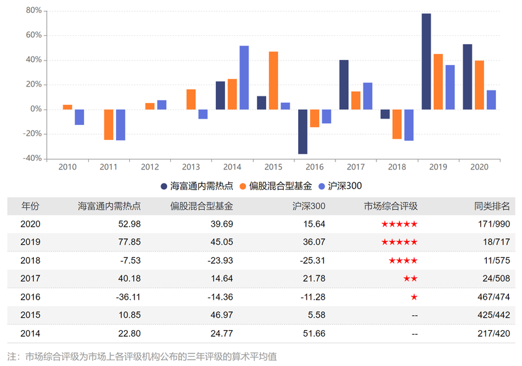Viewport: 522px width, 366px height.
Task: Click the single star in 2016 row
Action: [414, 297]
